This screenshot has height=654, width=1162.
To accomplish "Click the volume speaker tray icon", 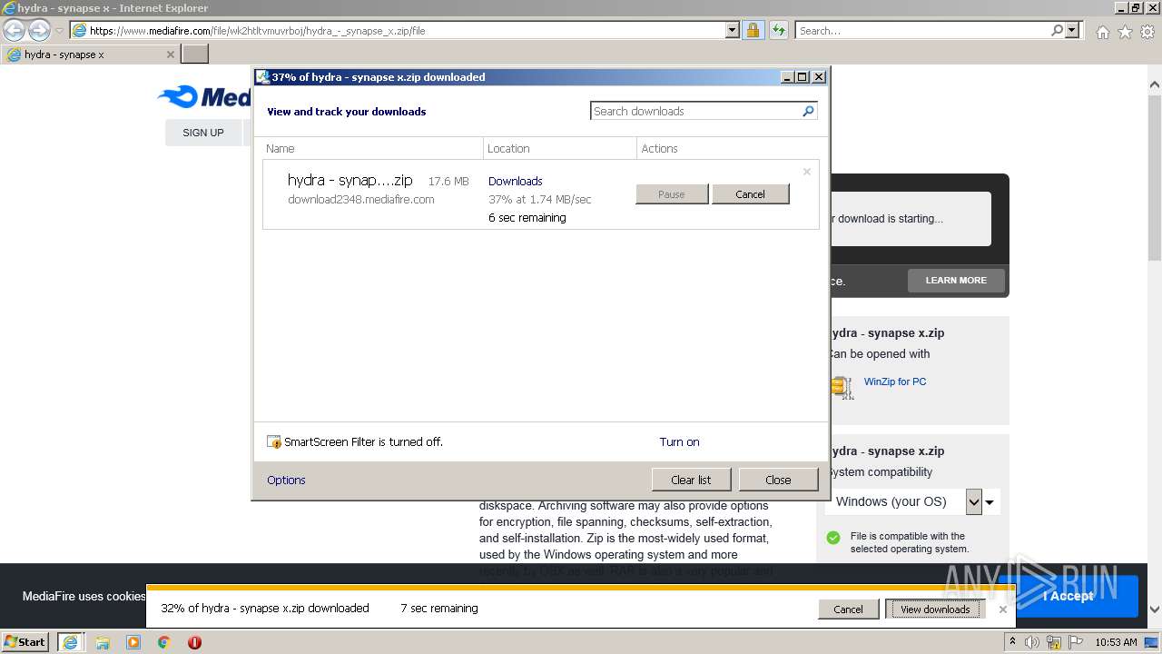I will pos(1032,642).
